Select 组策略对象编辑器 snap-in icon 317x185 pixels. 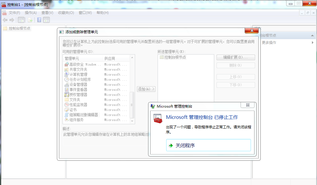pos(67,115)
